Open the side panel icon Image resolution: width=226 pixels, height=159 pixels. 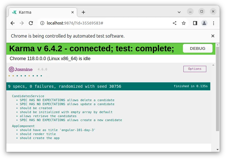pos(195,23)
